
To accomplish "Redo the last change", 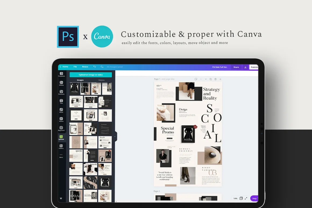I will coord(102,67).
